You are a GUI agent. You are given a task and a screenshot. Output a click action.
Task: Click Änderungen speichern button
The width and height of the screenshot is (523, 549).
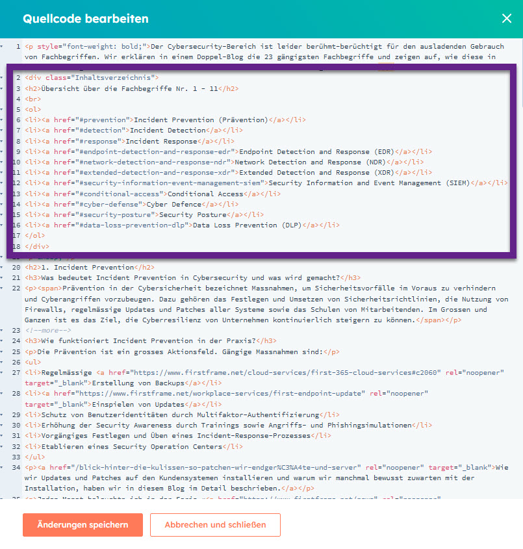pyautogui.click(x=83, y=525)
